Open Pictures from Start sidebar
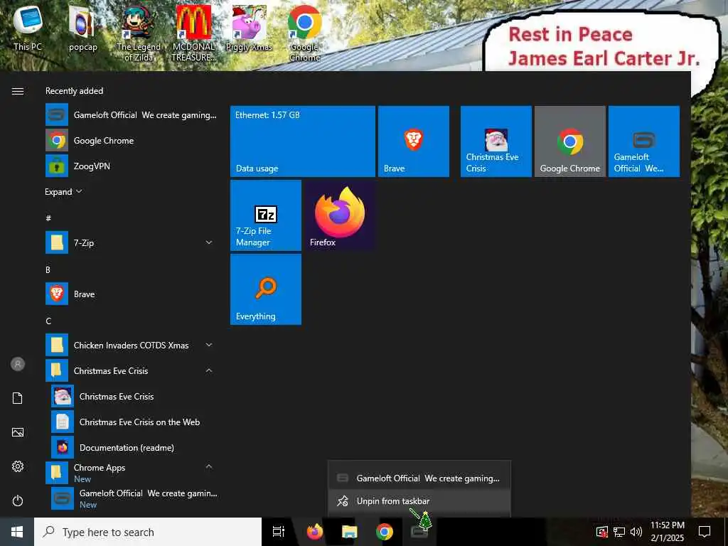 [x=18, y=432]
